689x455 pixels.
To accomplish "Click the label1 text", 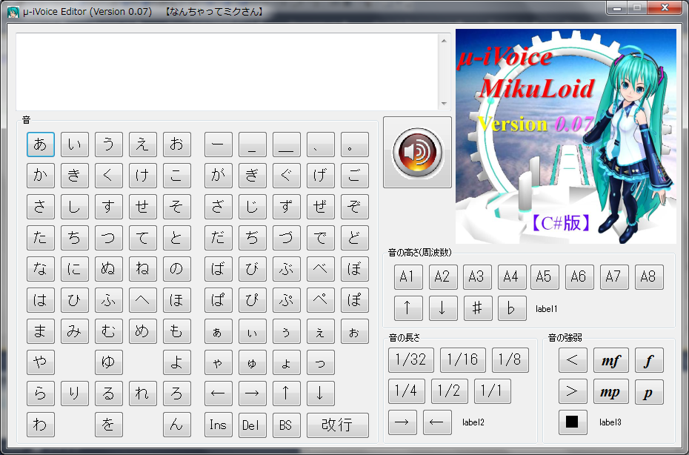I will (x=546, y=309).
